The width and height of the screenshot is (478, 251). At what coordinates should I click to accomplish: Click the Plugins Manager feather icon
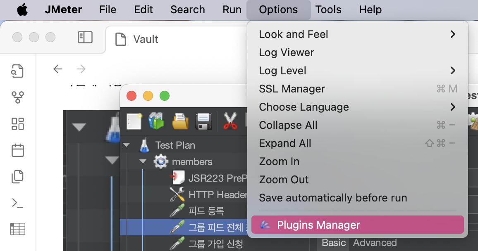click(x=265, y=225)
